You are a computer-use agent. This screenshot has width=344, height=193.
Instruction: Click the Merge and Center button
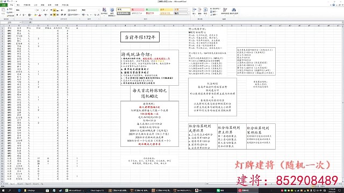(x=74, y=14)
